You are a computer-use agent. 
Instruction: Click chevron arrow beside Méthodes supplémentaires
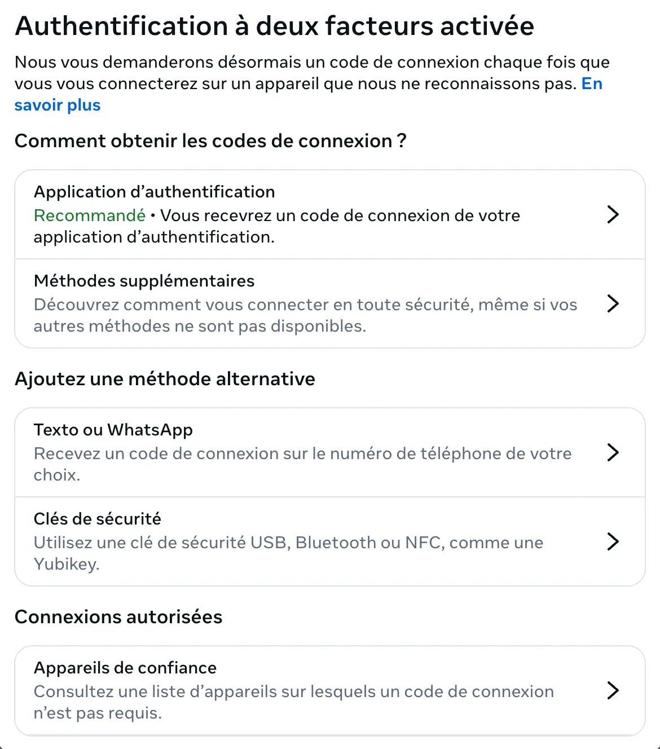pyautogui.click(x=613, y=303)
